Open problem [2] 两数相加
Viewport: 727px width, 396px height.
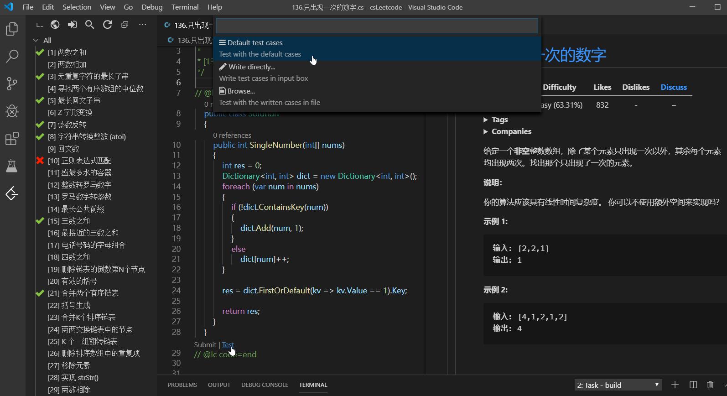click(x=67, y=64)
